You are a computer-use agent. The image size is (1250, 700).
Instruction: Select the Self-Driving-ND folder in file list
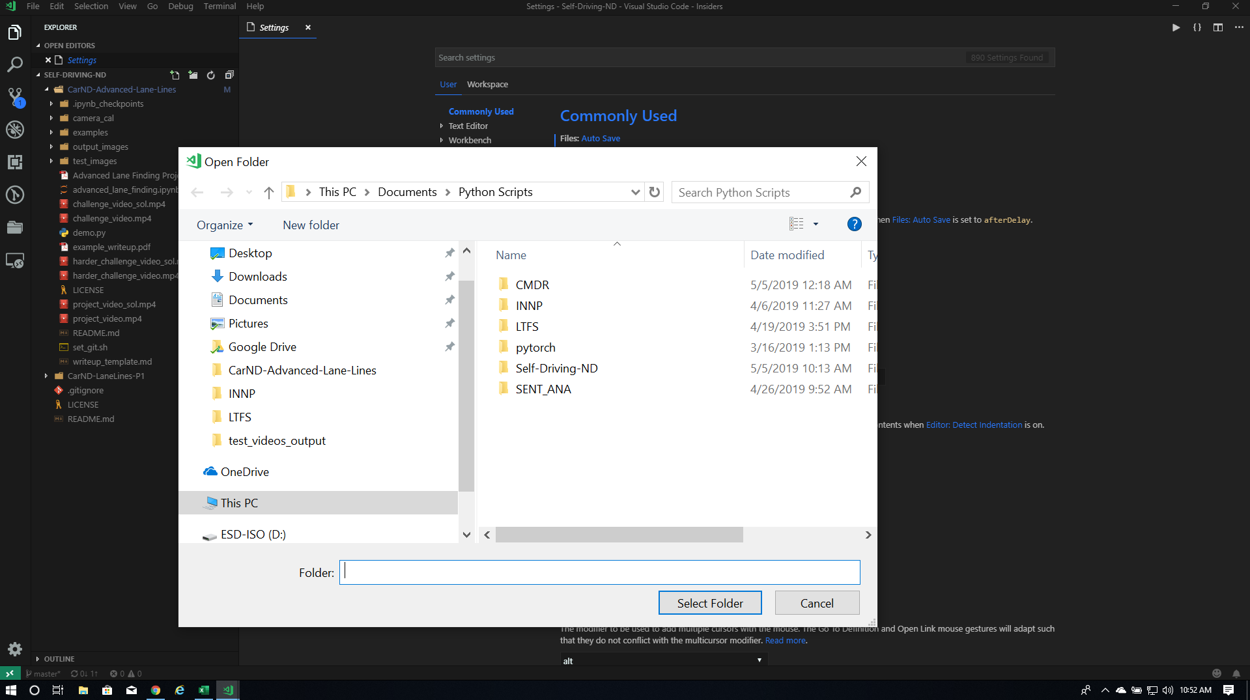coord(556,368)
